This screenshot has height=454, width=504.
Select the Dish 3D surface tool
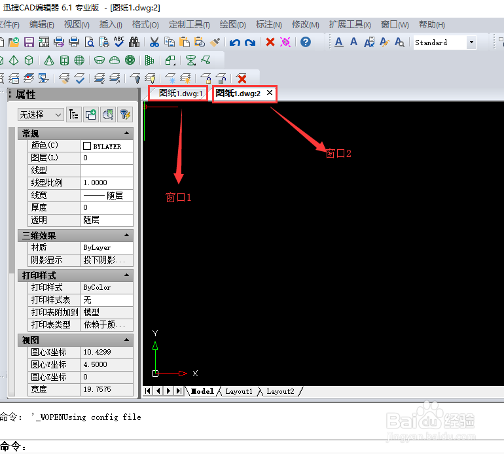click(99, 60)
